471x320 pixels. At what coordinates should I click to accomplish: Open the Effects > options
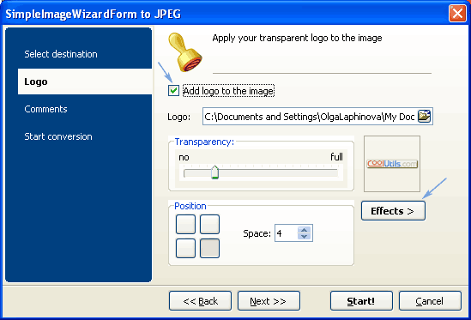[393, 211]
